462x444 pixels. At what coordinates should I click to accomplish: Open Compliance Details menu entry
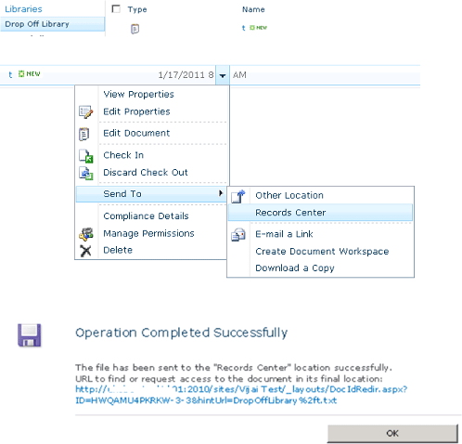coord(146,215)
